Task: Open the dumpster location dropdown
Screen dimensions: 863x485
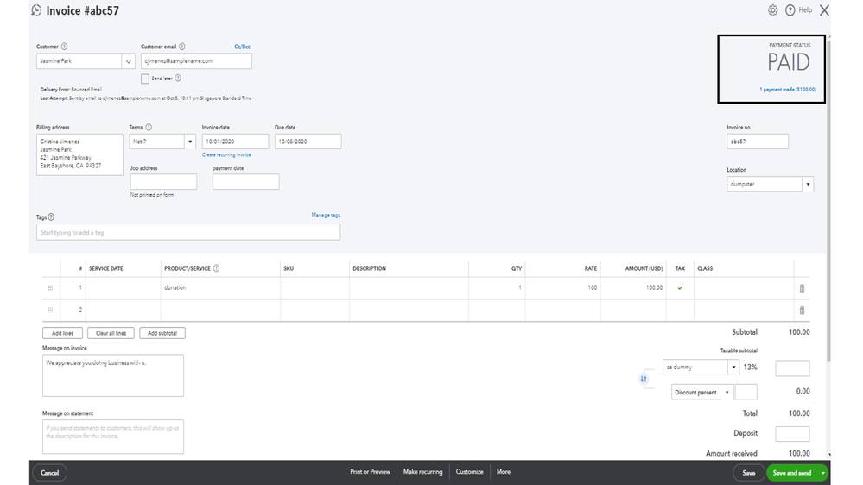Action: (807, 184)
